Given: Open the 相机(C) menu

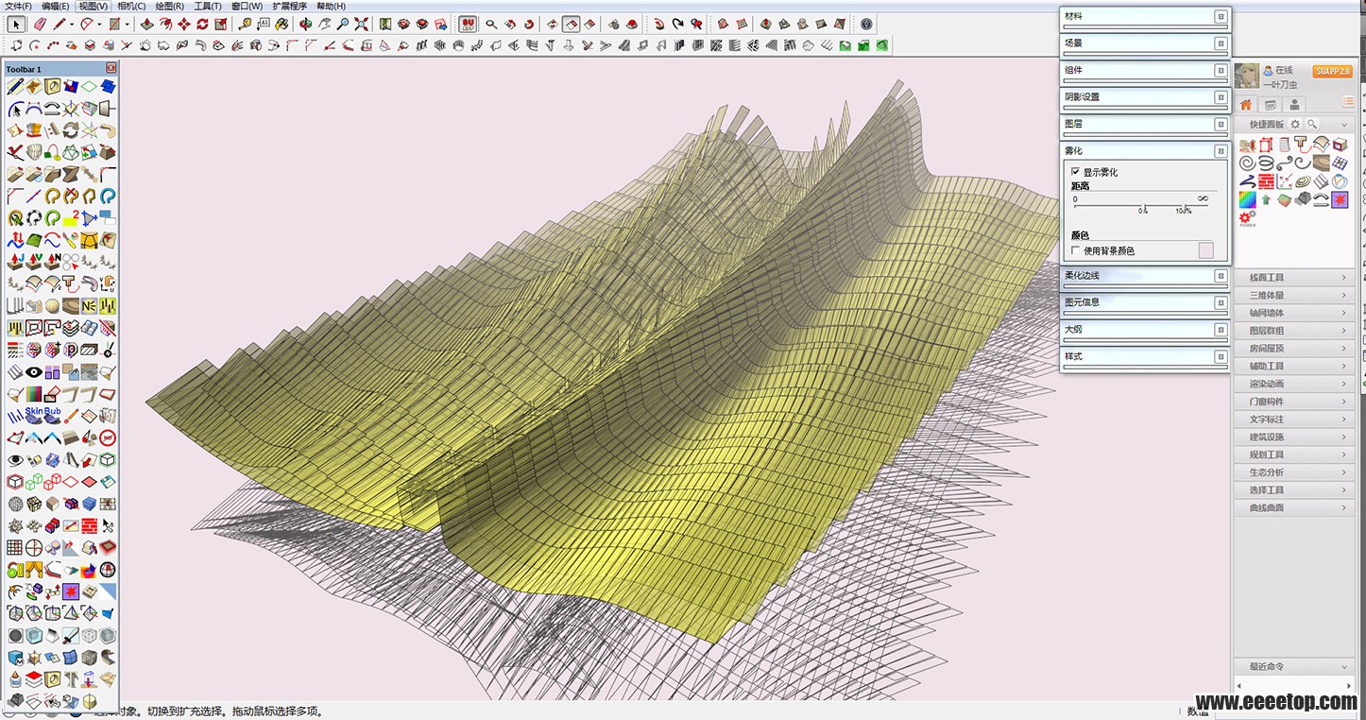Looking at the screenshot, I should click(131, 6).
